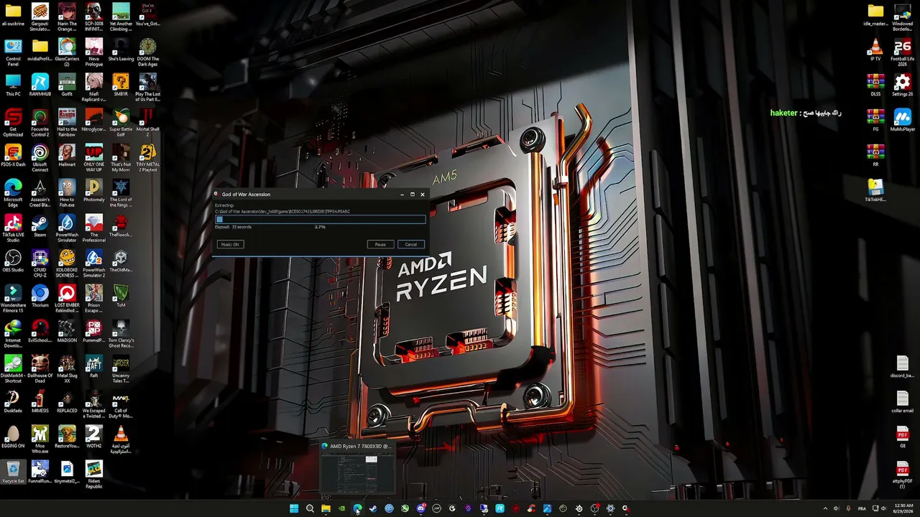Open the Recycle Bin
The height and width of the screenshot is (517, 920).
click(13, 472)
